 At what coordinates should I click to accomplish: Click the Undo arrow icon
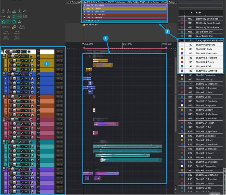click(25, 11)
